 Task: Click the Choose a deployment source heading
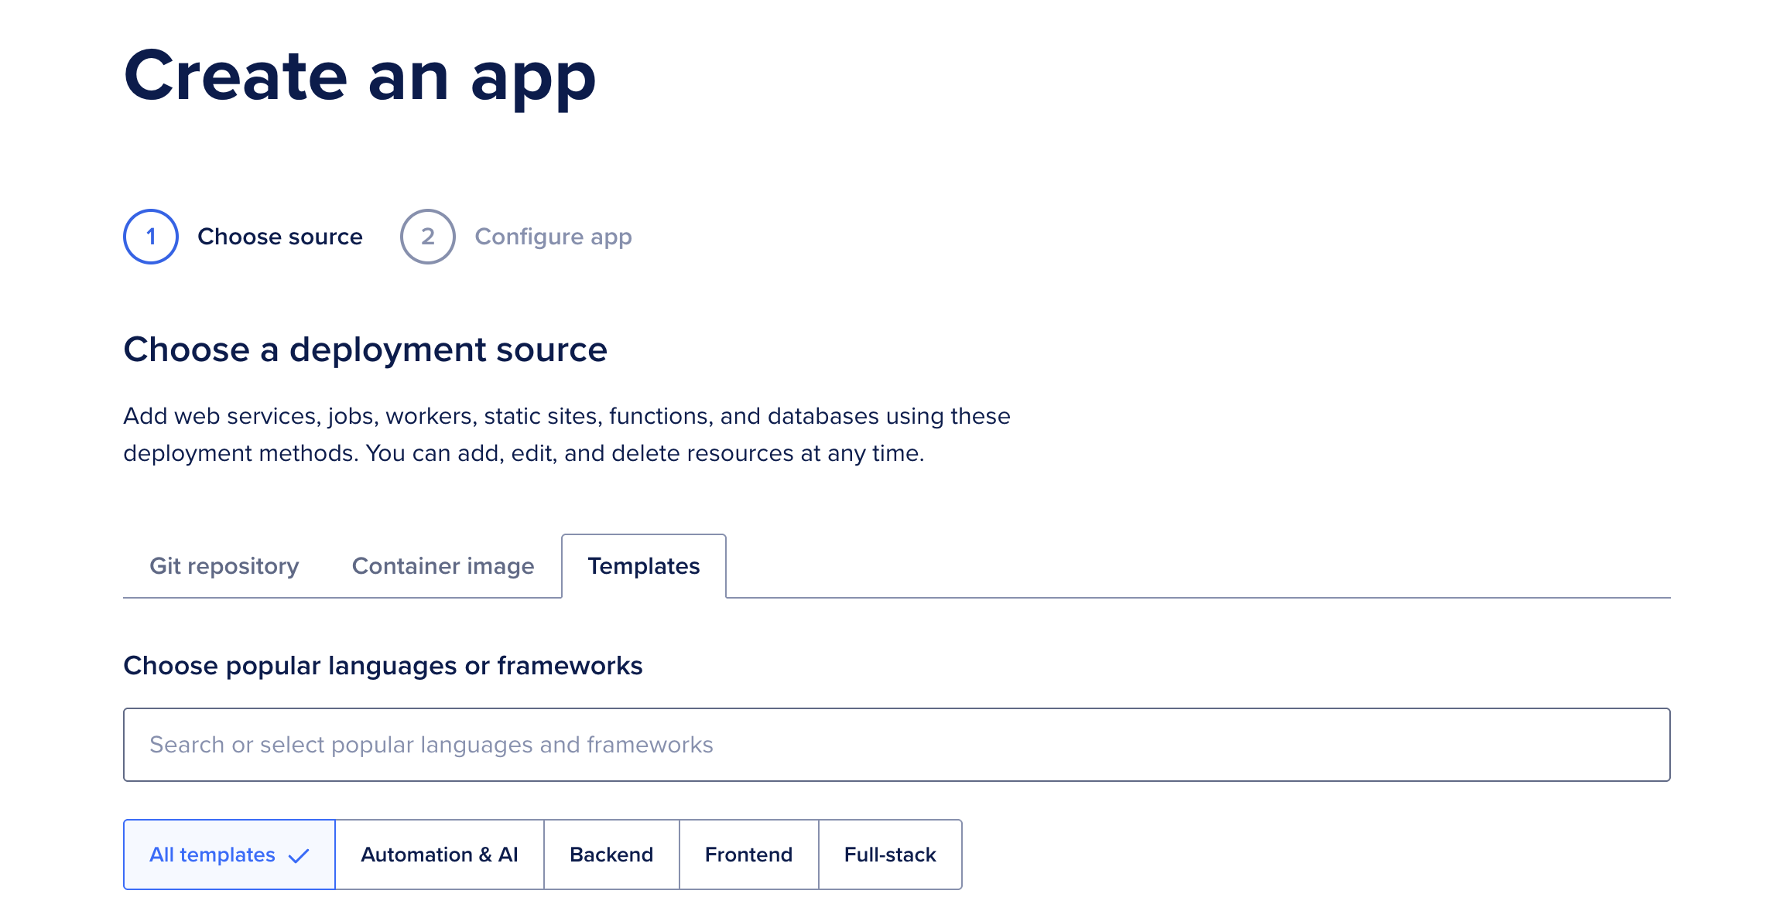coord(365,350)
